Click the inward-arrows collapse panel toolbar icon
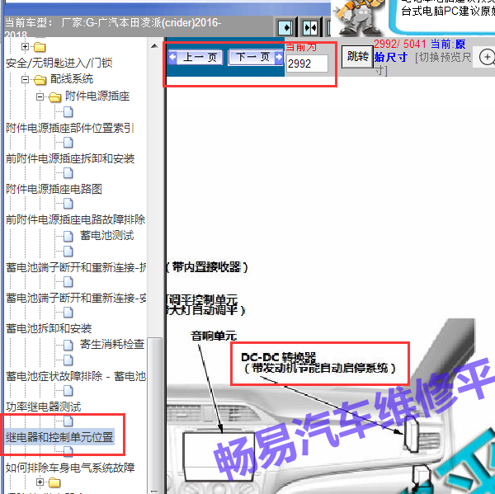This screenshot has width=495, height=494. [x=310, y=28]
